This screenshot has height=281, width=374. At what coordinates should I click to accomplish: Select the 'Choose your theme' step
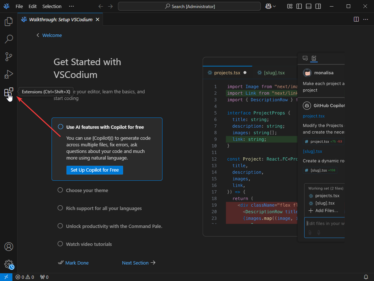coord(87,190)
